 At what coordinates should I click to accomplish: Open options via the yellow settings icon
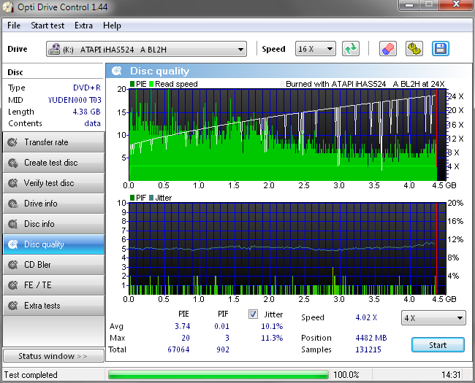point(414,49)
